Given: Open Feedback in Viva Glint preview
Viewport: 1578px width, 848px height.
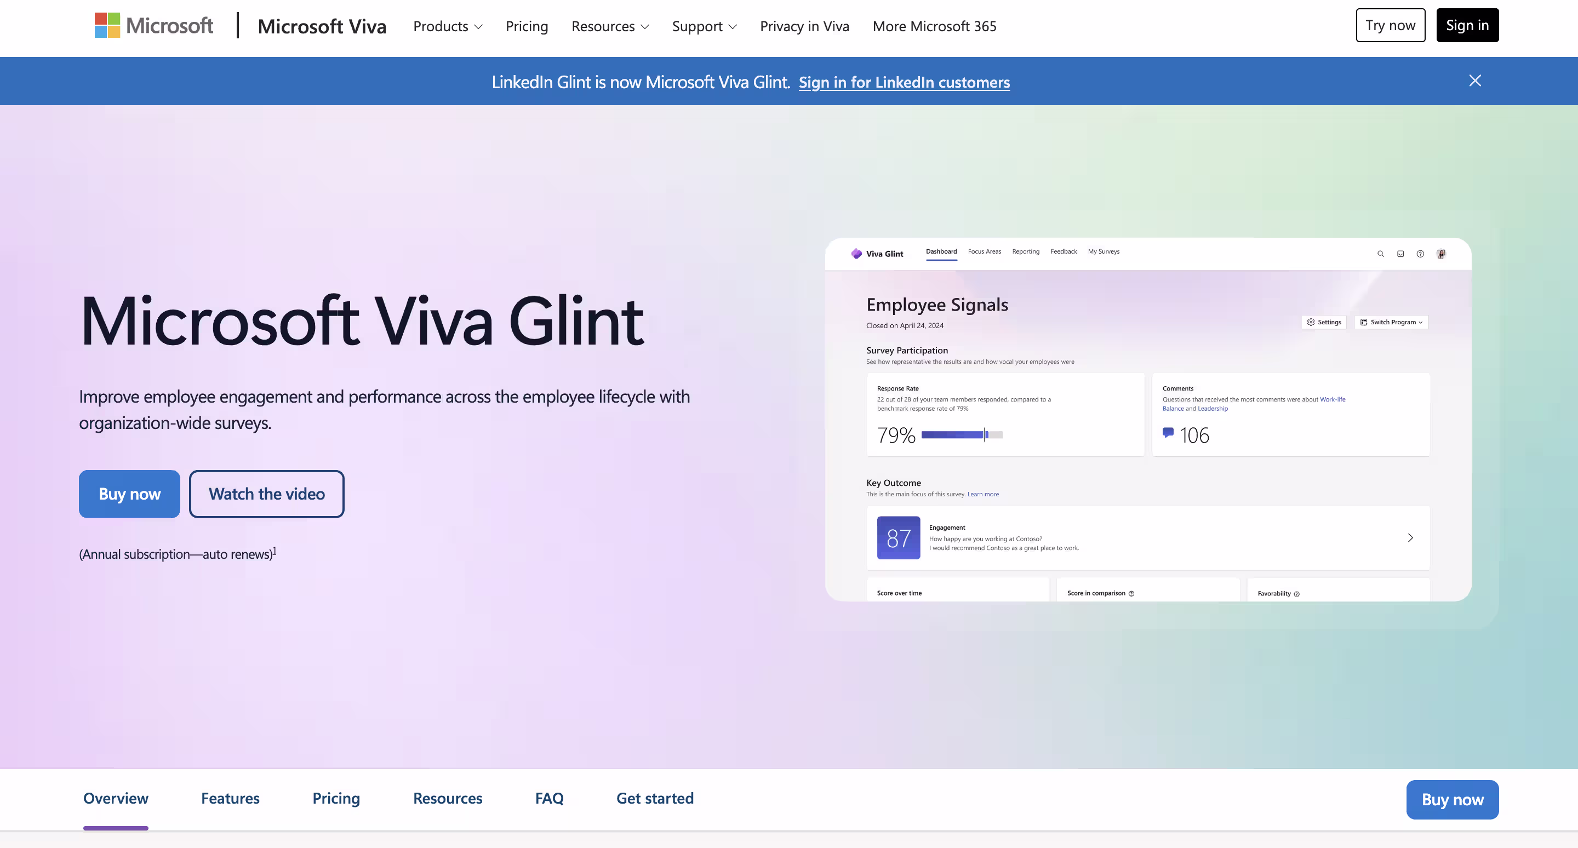Looking at the screenshot, I should click(x=1064, y=251).
